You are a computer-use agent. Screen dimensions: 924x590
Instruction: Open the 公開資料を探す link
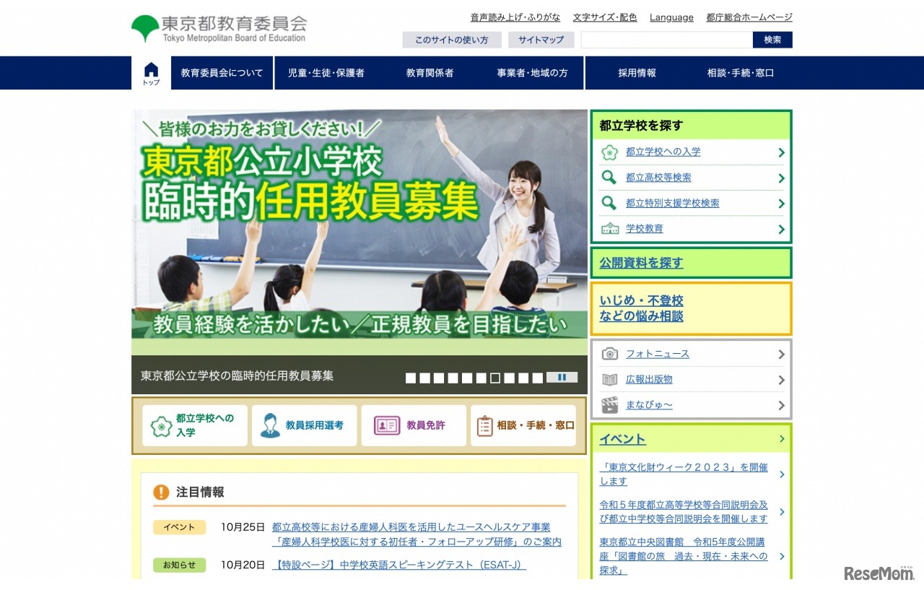tap(640, 263)
